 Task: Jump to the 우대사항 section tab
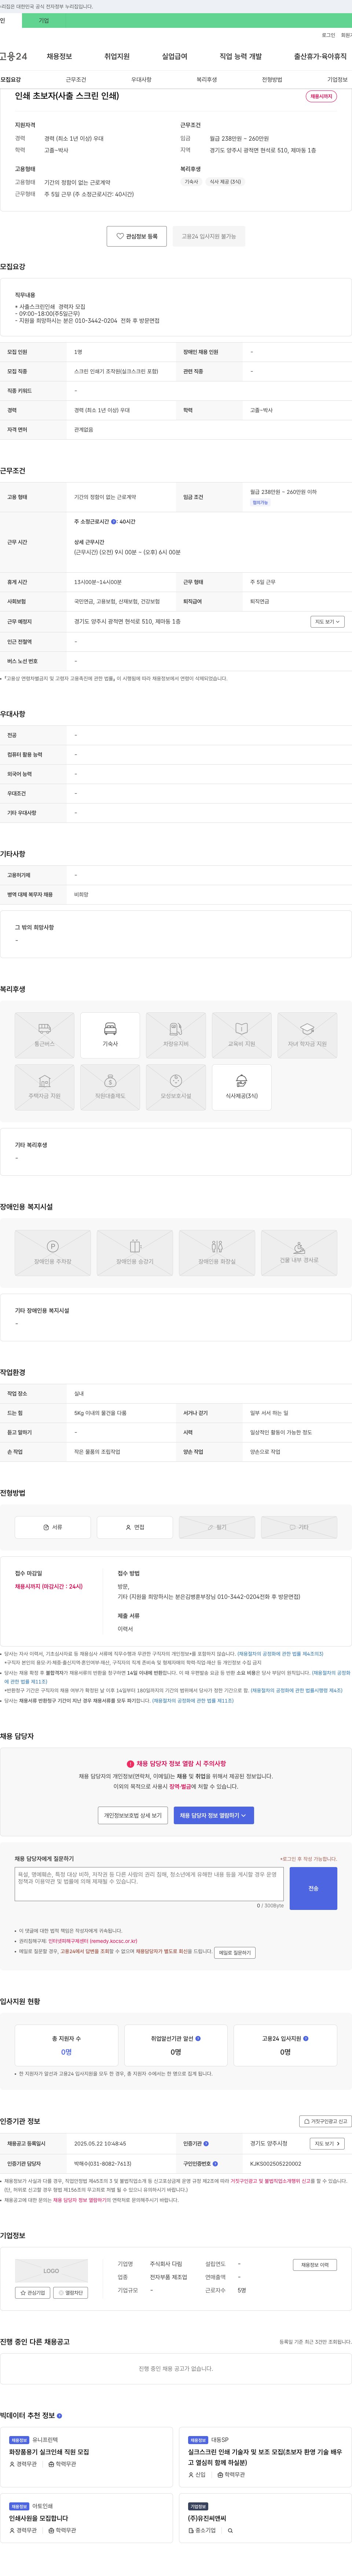141,79
